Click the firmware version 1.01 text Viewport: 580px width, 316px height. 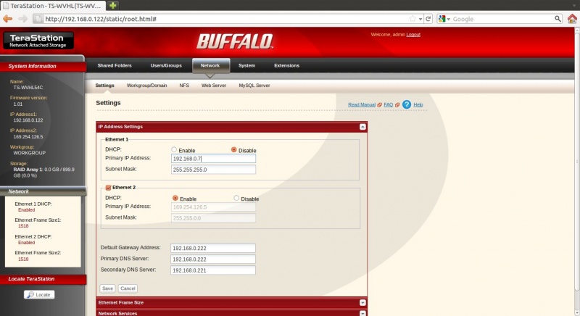[x=17, y=104]
